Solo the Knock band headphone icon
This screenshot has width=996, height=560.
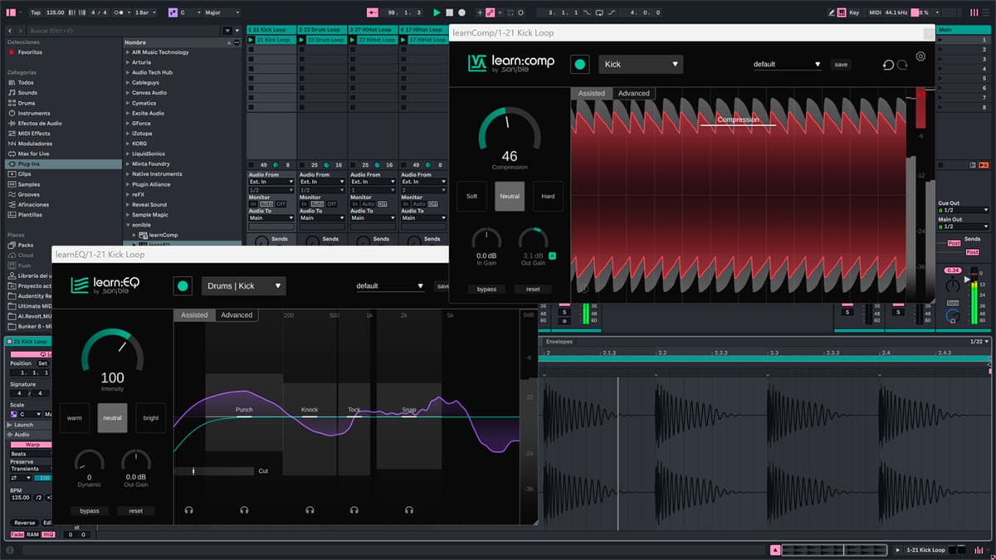310,510
